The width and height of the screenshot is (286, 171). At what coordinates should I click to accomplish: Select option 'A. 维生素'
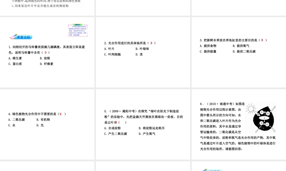pos(15,58)
